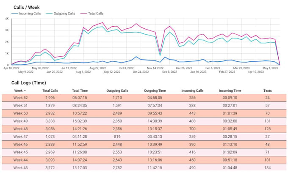The width and height of the screenshot is (288, 175).
Task: Click total calls value 1,996
Action: pos(50,98)
